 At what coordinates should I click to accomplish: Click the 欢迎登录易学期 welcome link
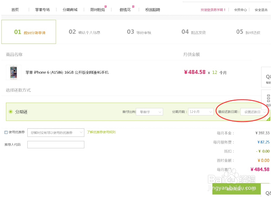coord(213,10)
